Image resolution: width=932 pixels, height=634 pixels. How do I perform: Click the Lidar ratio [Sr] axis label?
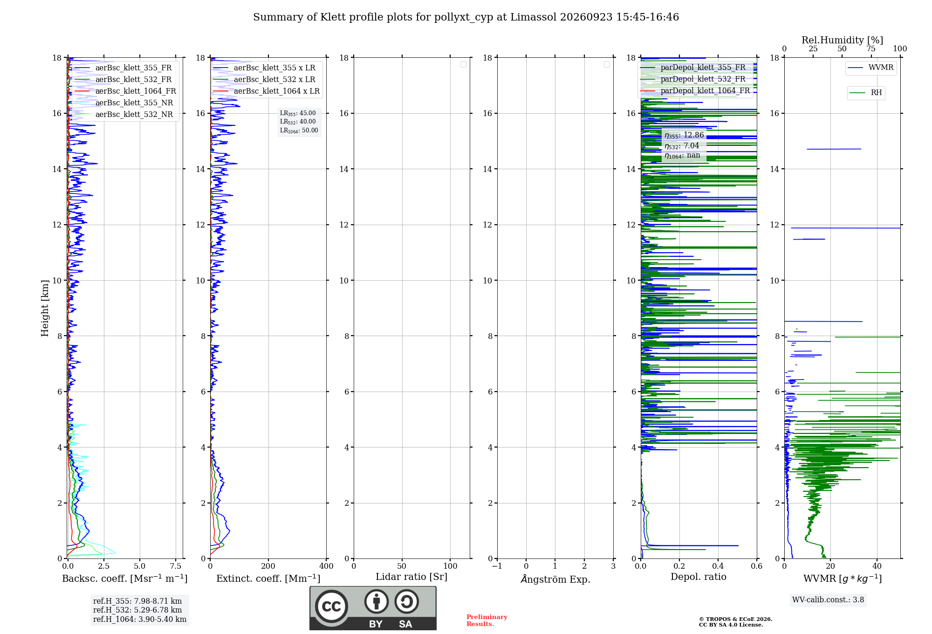click(411, 577)
